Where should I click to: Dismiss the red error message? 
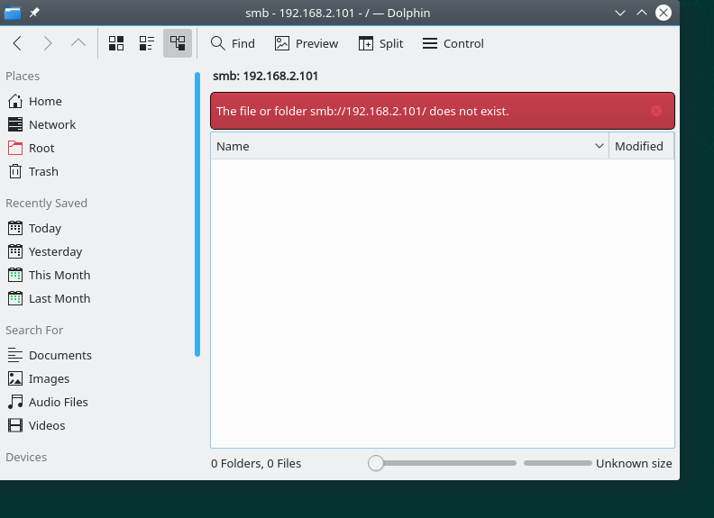click(656, 111)
